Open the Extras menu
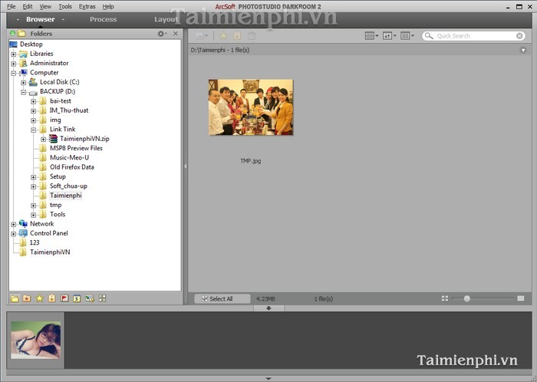Viewport: 537px width, 382px height. pyautogui.click(x=87, y=6)
